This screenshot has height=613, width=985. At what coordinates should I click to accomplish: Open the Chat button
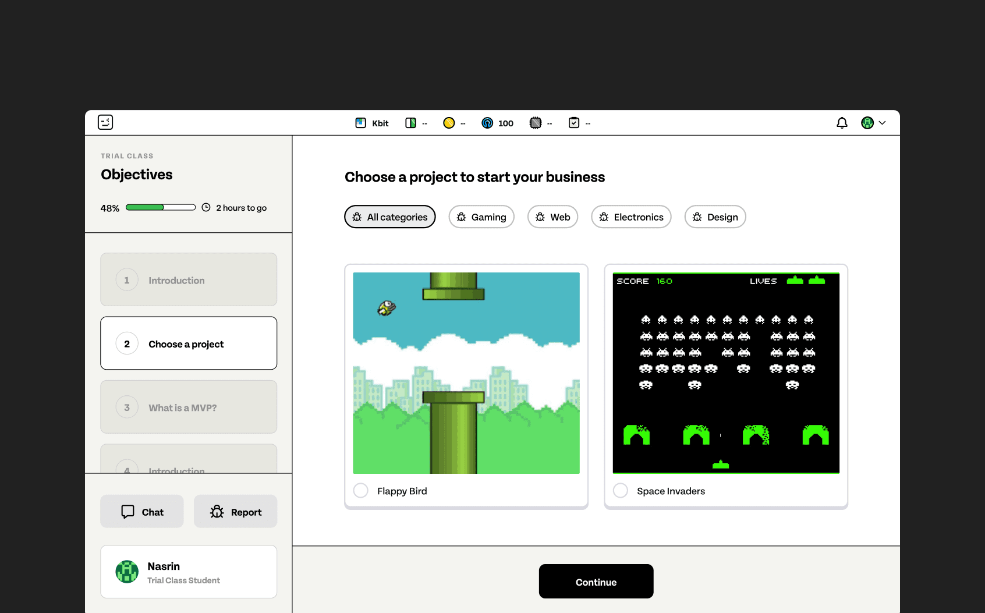point(142,511)
